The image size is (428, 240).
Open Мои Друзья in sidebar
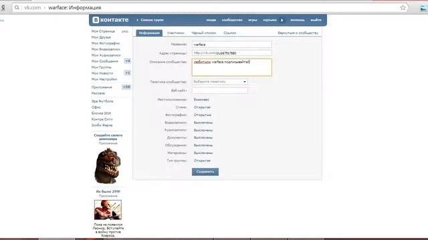(x=101, y=37)
